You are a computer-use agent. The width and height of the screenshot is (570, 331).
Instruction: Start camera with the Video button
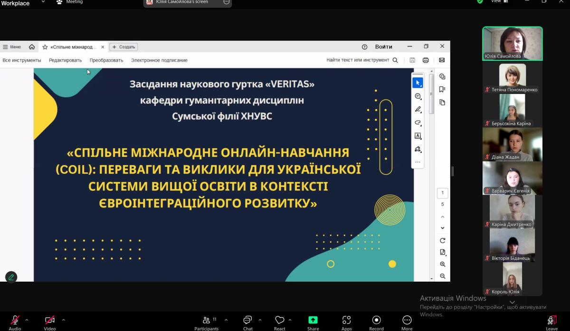click(x=49, y=321)
